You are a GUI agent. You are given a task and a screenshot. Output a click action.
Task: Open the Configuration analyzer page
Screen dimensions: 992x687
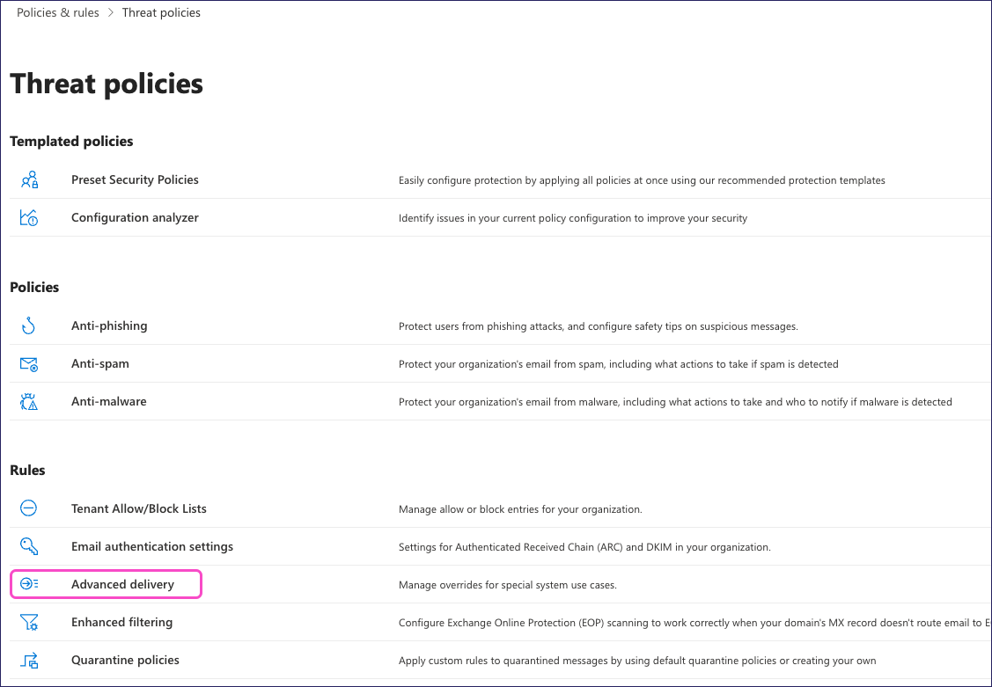[135, 217]
